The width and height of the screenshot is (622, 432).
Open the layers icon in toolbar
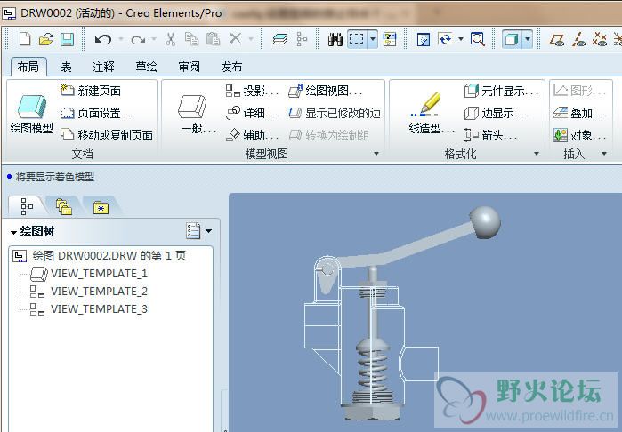(x=280, y=39)
